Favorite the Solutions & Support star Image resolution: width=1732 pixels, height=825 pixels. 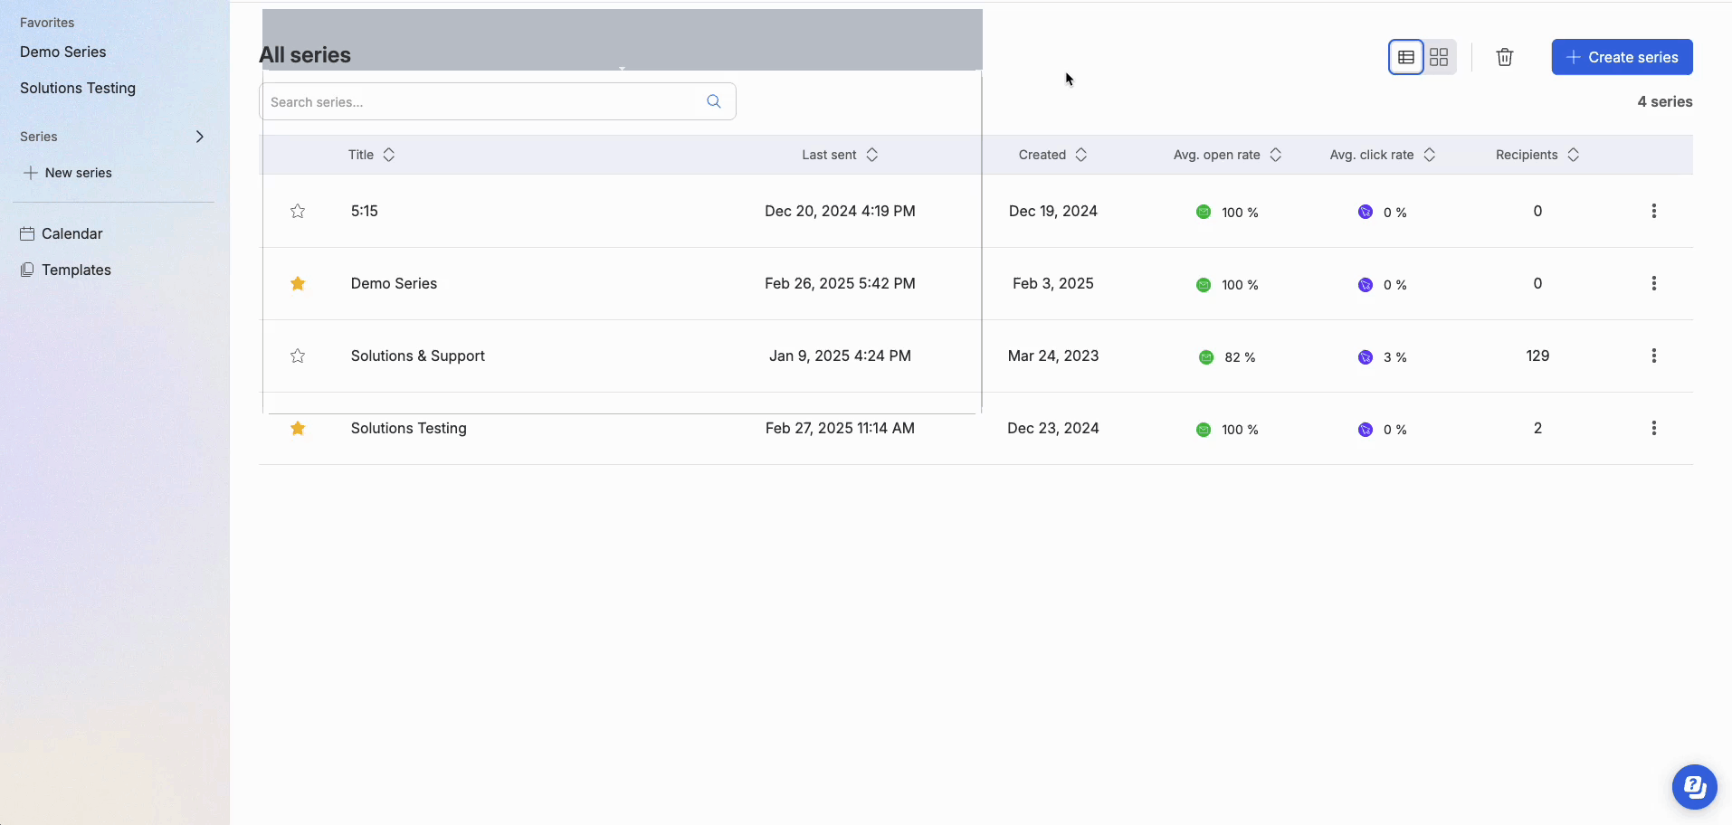tap(298, 356)
